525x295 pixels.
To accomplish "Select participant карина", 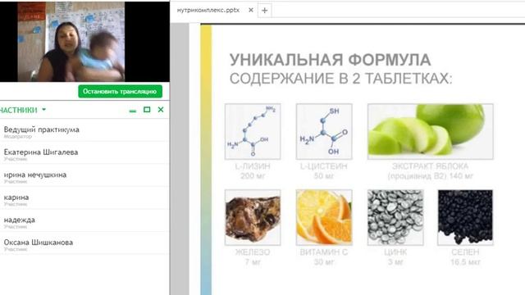I will (84, 199).
